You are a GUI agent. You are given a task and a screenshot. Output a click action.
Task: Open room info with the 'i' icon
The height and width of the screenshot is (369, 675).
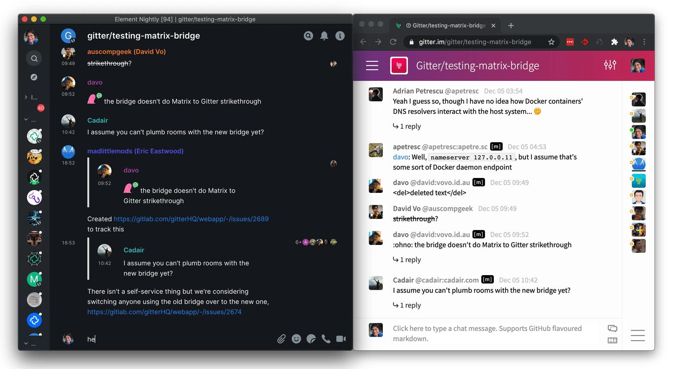(340, 35)
